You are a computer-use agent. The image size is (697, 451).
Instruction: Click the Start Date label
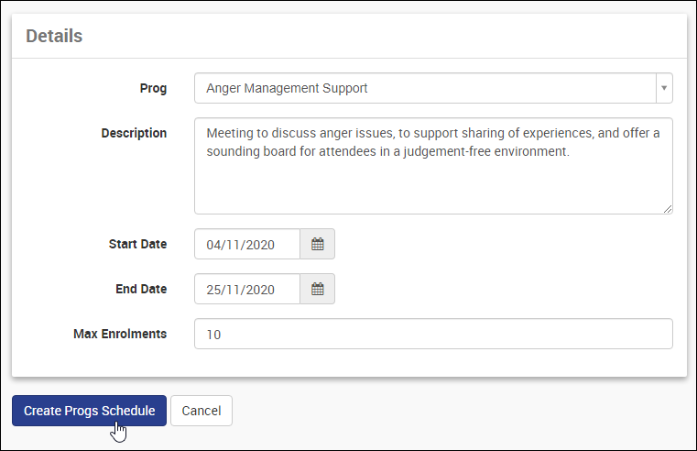coord(137,244)
